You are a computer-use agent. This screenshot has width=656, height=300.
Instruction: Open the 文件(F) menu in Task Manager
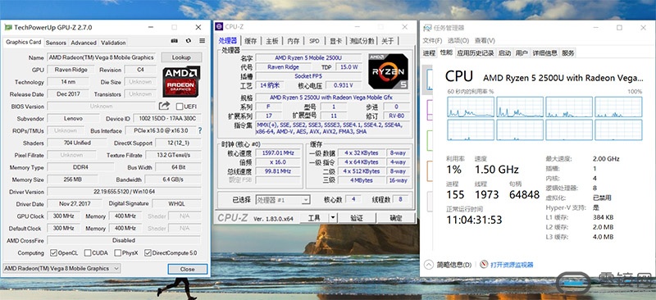point(432,41)
